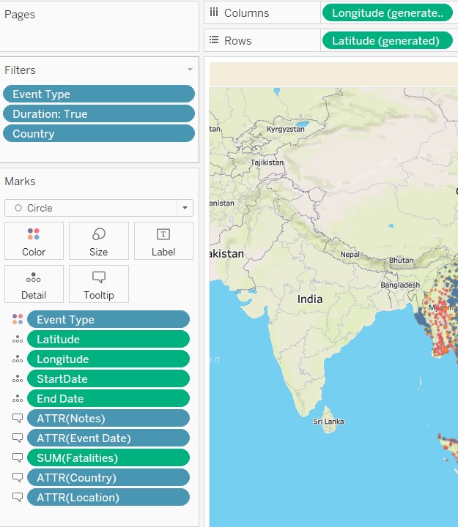Click tooltip icon beside SUM(Fatalities) pill
Viewport: 458px width, 527px height.
18,457
